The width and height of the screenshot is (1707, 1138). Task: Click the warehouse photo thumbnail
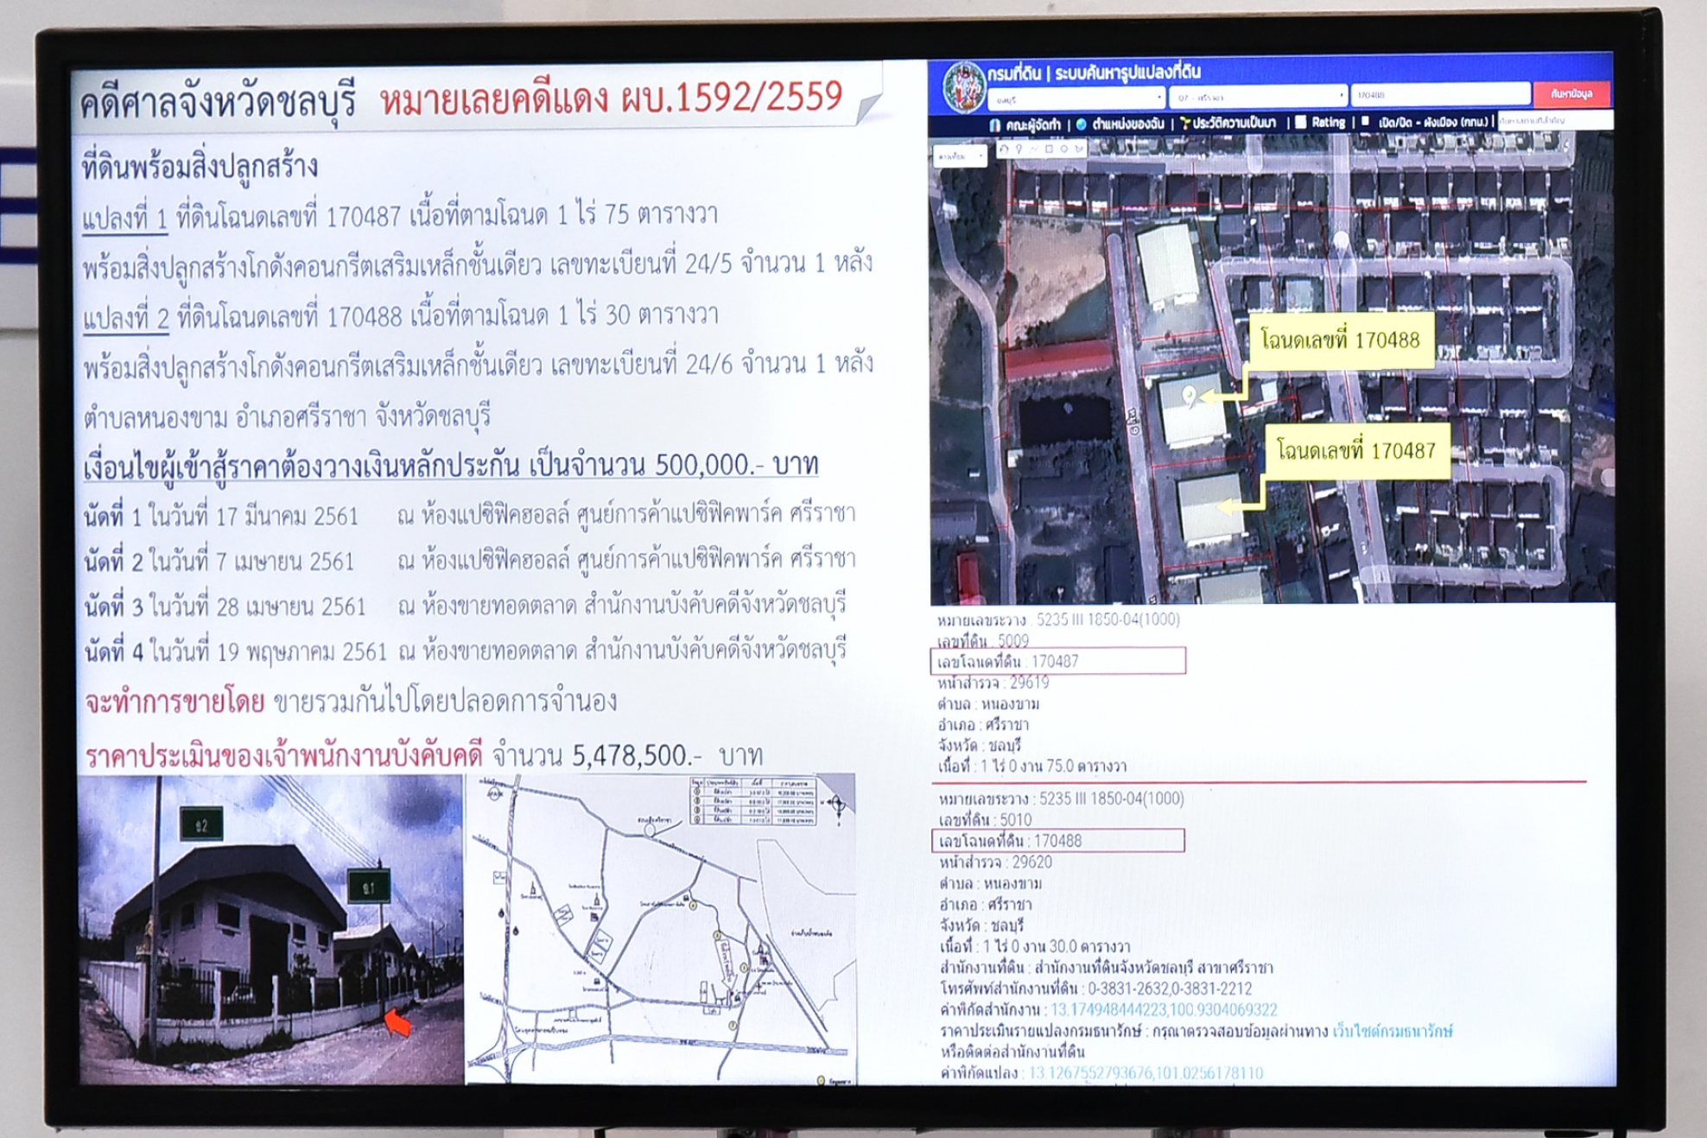tap(270, 929)
